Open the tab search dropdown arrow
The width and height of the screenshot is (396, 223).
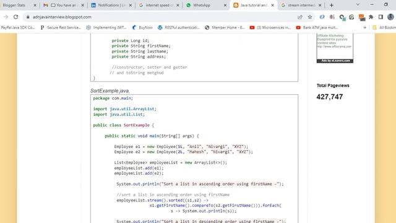[358, 4]
